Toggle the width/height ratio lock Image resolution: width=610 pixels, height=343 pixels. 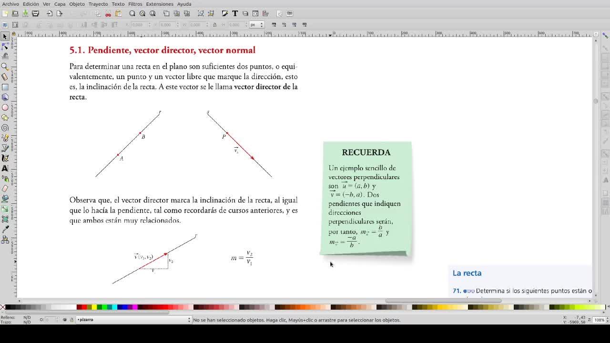click(x=214, y=25)
